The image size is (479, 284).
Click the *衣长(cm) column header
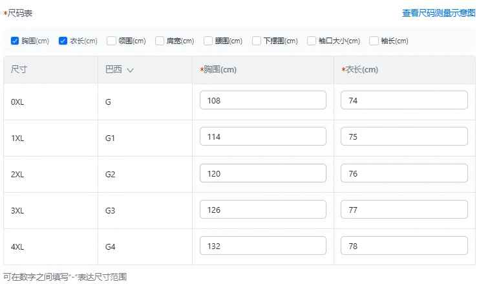(405, 70)
